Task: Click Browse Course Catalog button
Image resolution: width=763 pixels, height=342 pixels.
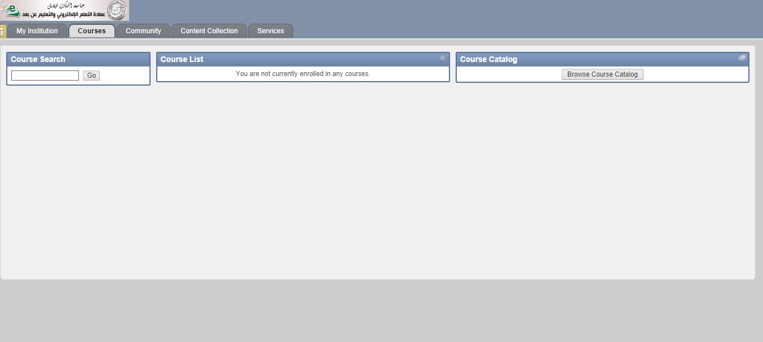Action: [x=602, y=74]
